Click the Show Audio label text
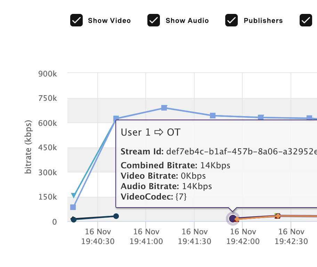 click(x=187, y=21)
